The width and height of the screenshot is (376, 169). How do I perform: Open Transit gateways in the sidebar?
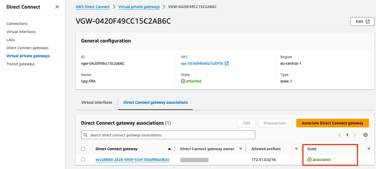pos(21,64)
